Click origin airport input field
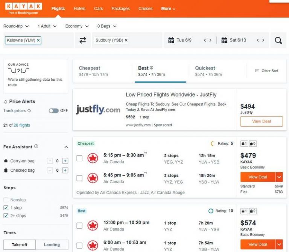The height and width of the screenshot is (252, 289). click(x=38, y=40)
